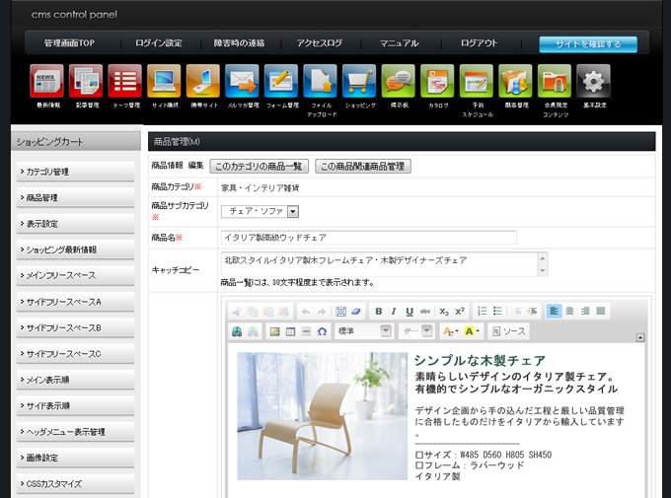The height and width of the screenshot is (498, 671).
Task: Click このカテゴリの商品一覧 button
Action: pos(260,166)
